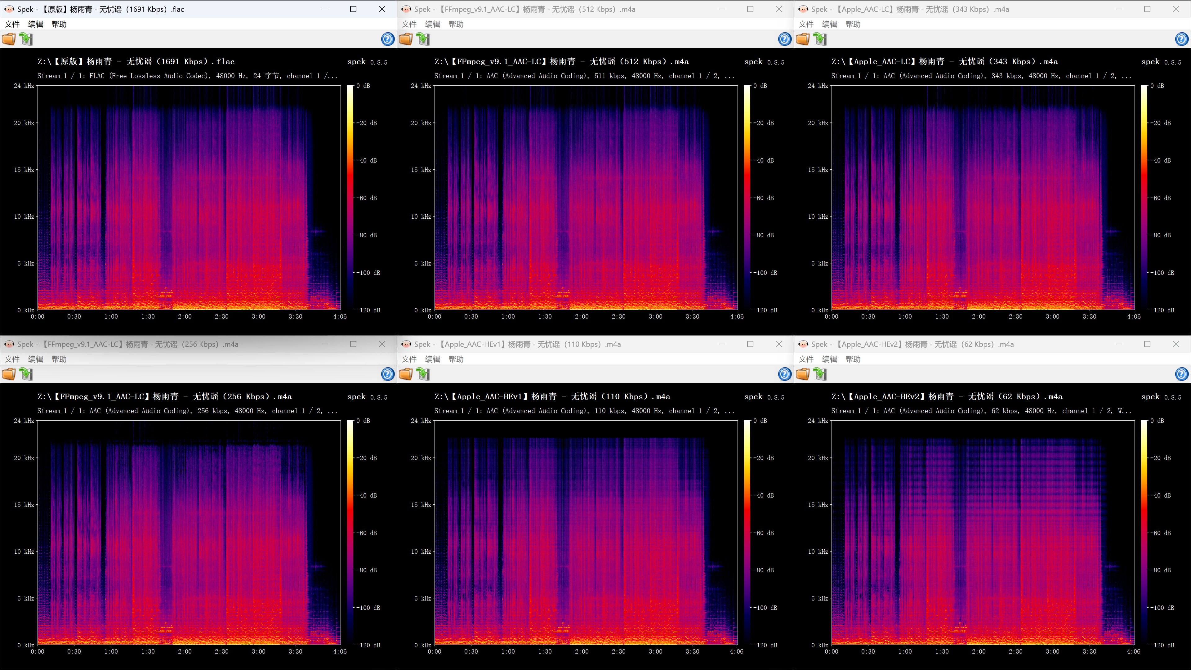Screen dimensions: 1191x670
Task: Open file icon in Apple AAC-LC 343 Kbps window
Action: click(x=803, y=39)
